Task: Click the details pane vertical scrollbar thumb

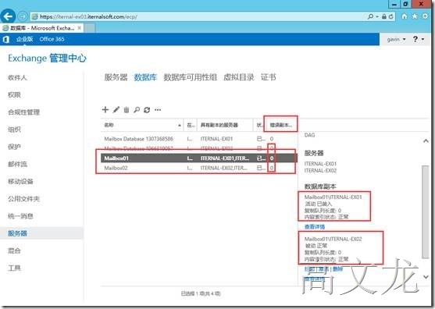Action: tap(426, 211)
